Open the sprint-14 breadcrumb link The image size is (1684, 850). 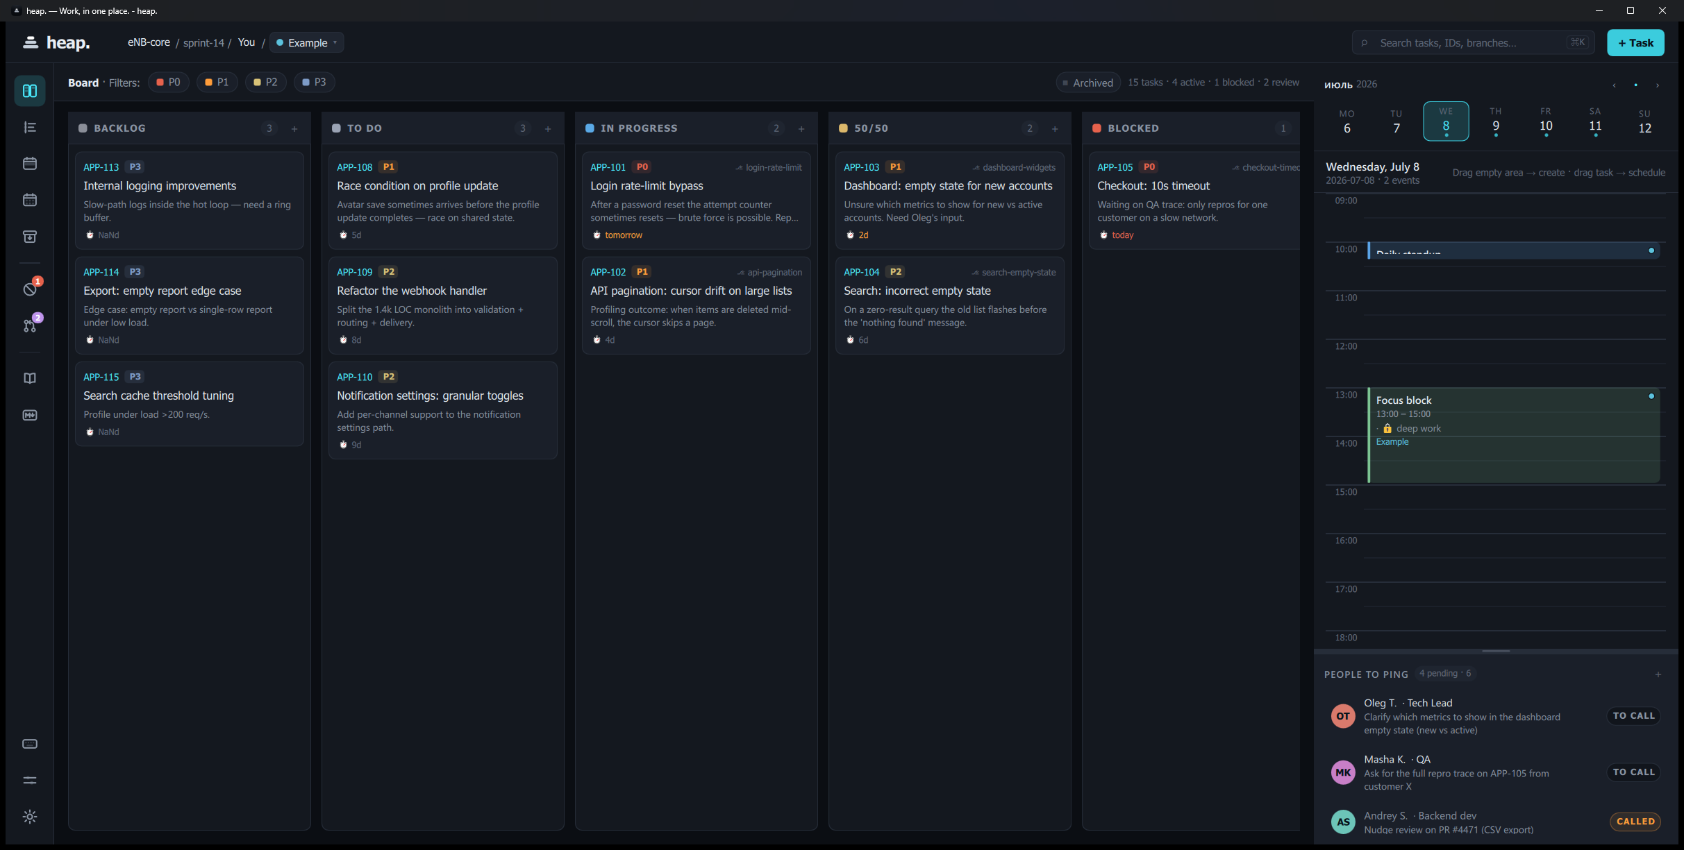click(x=203, y=43)
